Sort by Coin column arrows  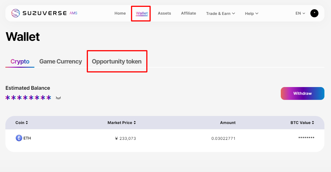point(27,123)
